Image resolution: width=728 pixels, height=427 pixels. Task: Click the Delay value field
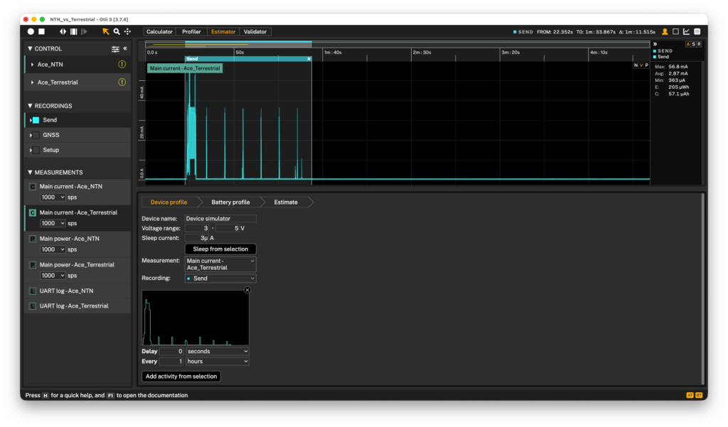click(x=171, y=352)
